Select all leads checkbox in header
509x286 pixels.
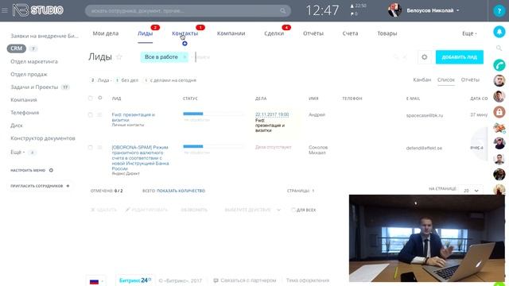pos(90,98)
